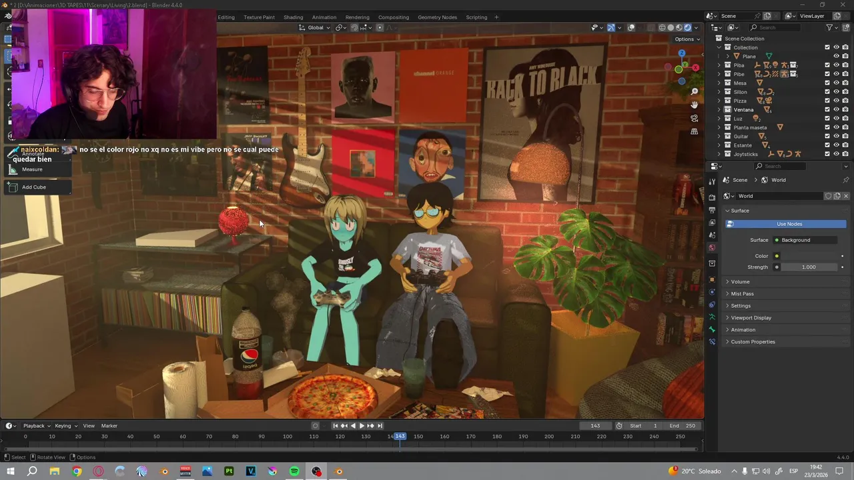This screenshot has height=480, width=854.
Task: Open the Scene properties tab
Action: pyautogui.click(x=712, y=235)
